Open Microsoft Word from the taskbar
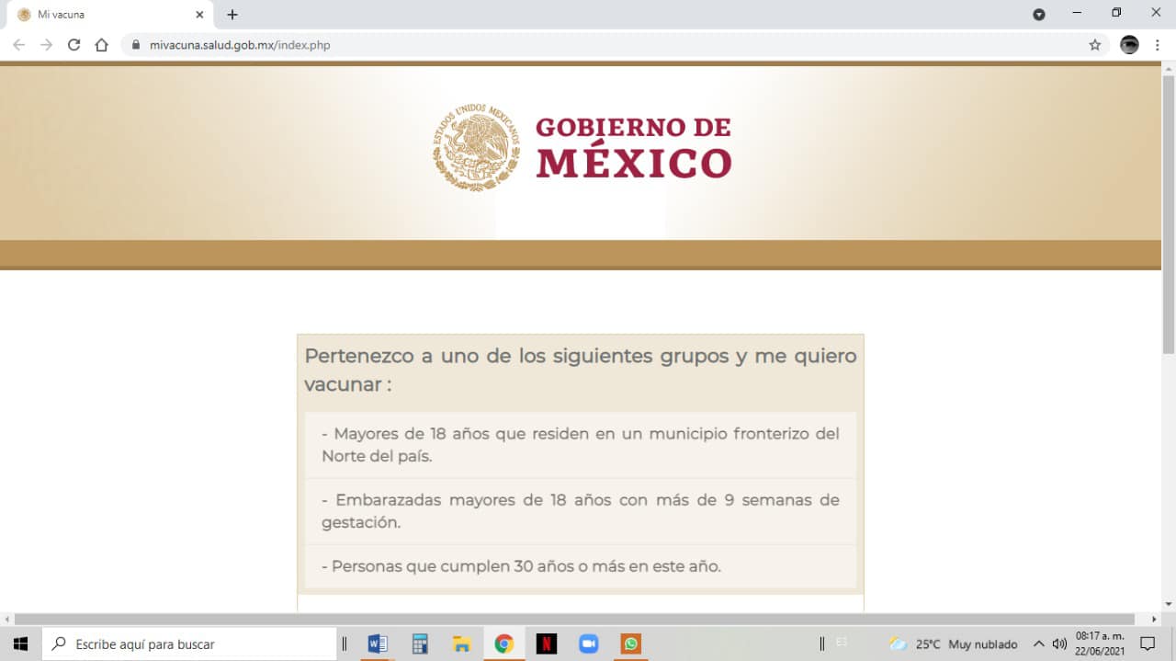The image size is (1176, 661). [x=377, y=644]
